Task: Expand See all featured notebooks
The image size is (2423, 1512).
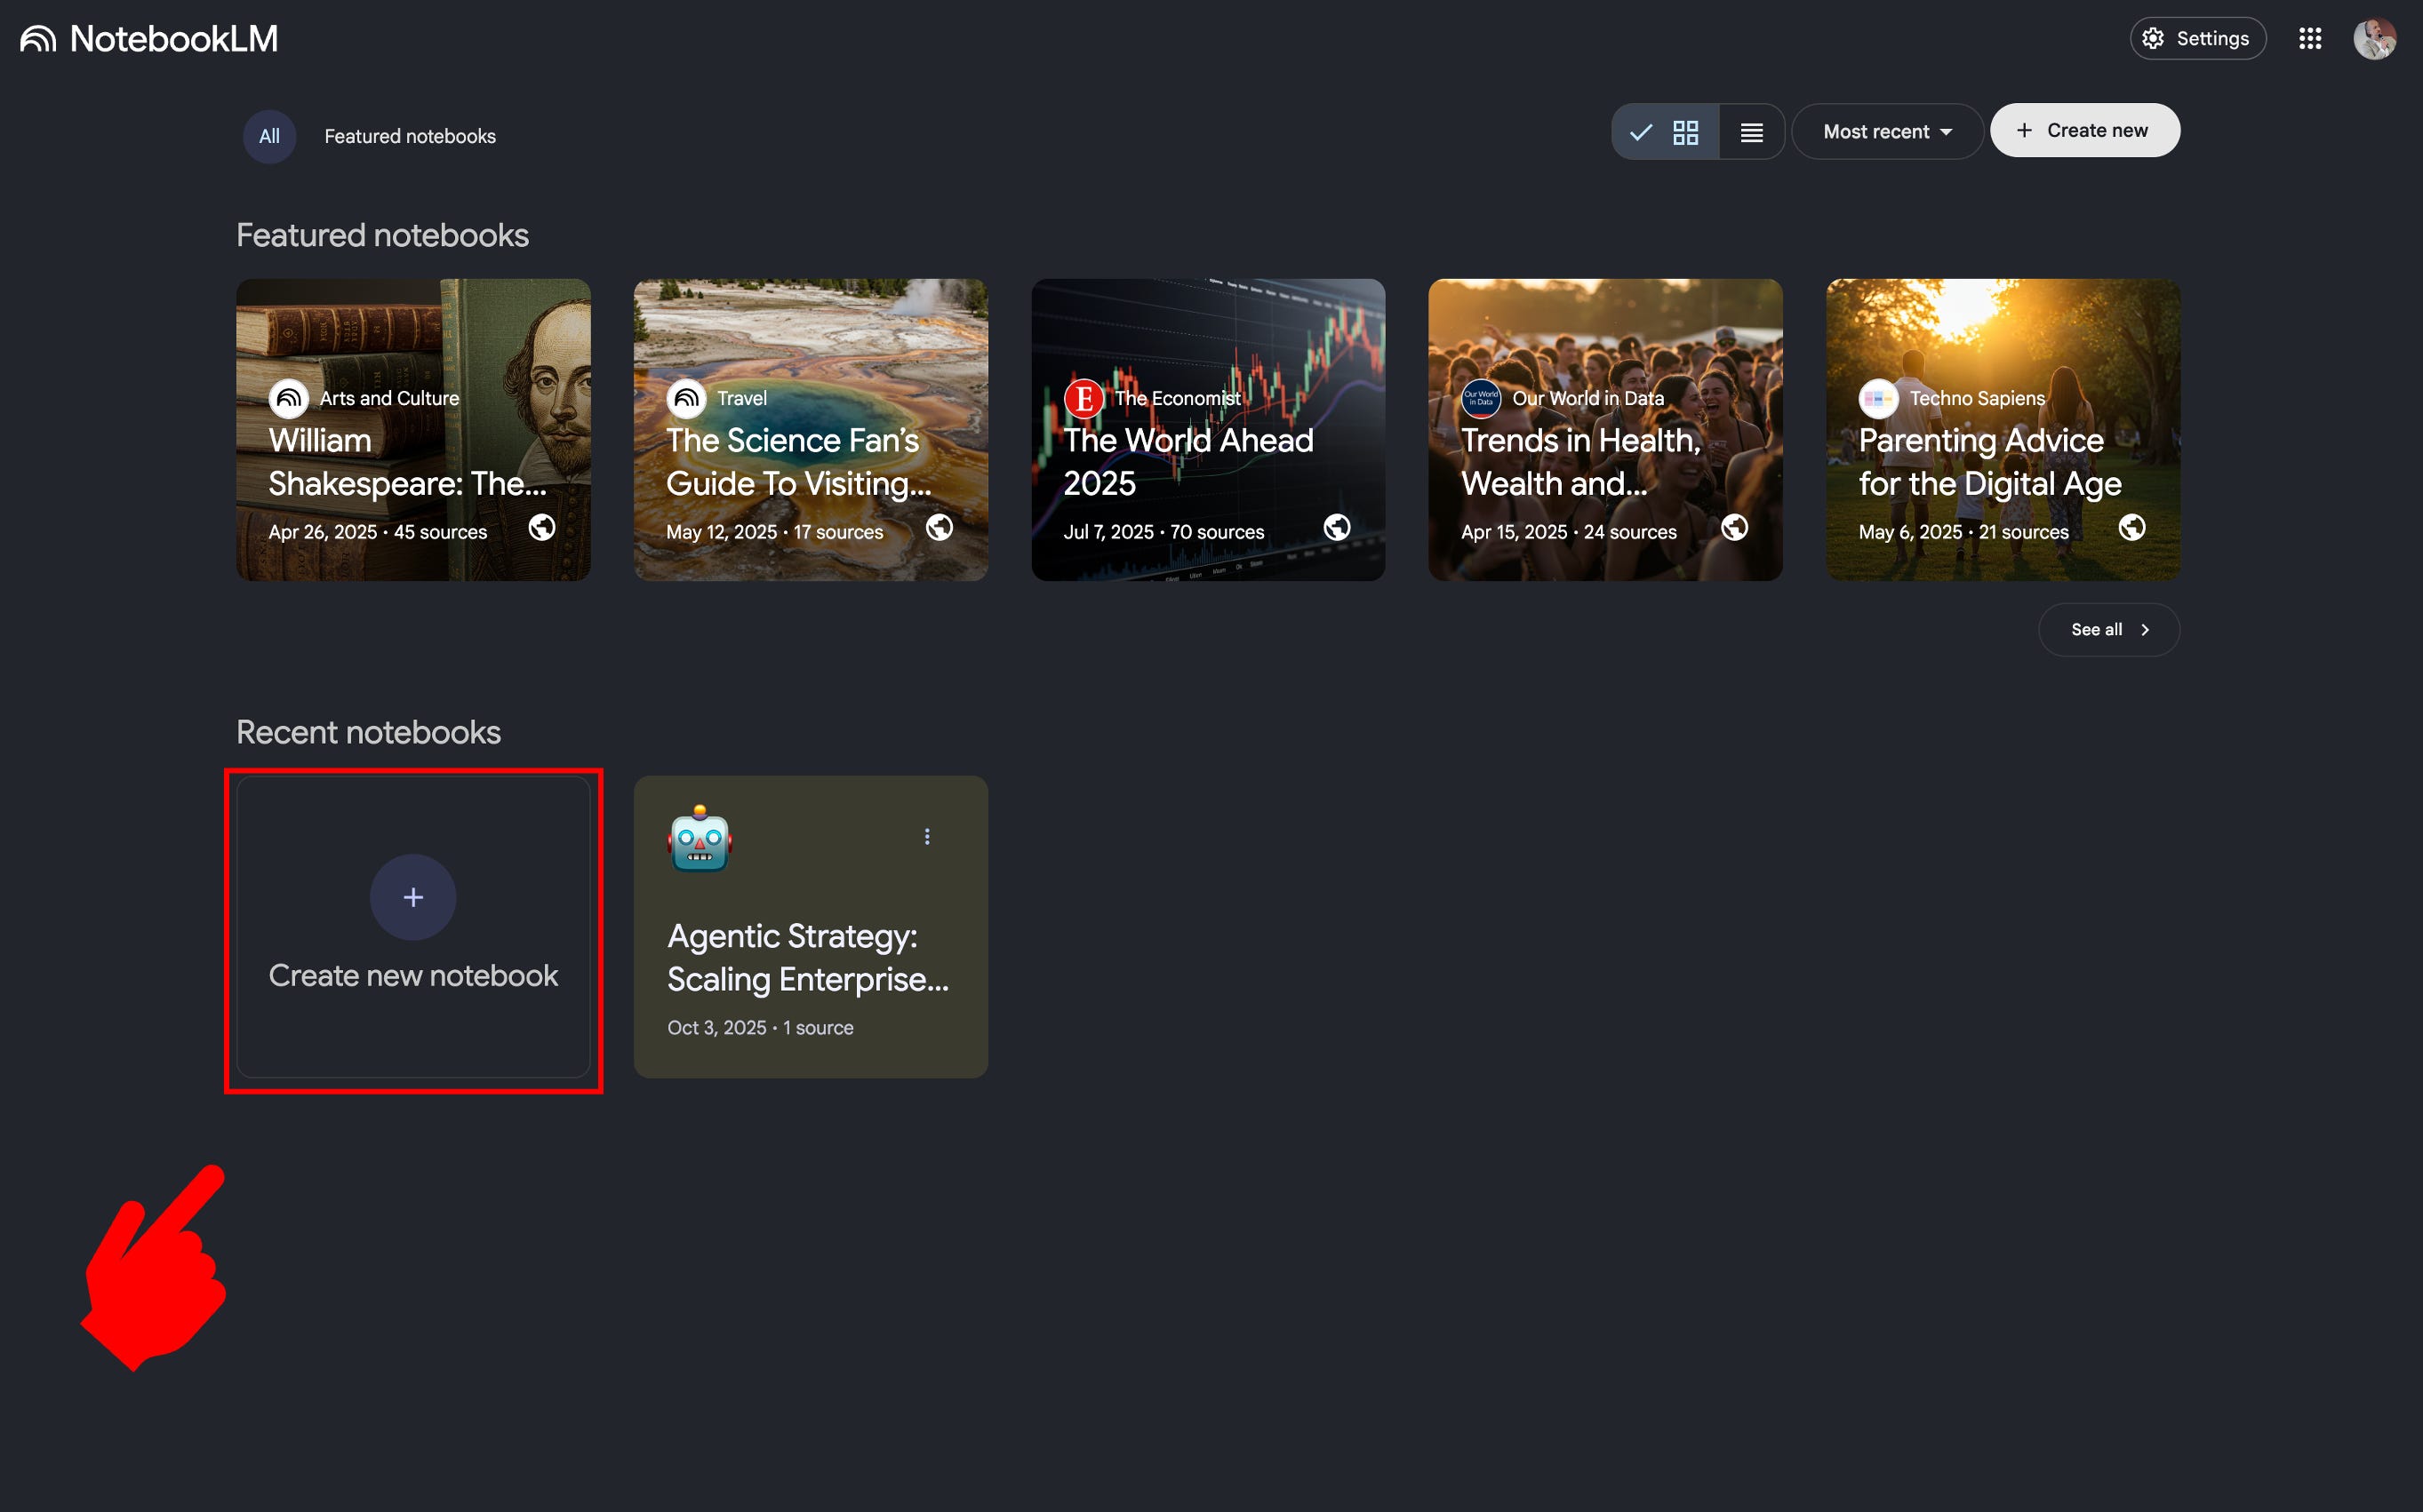Action: coord(2109,630)
